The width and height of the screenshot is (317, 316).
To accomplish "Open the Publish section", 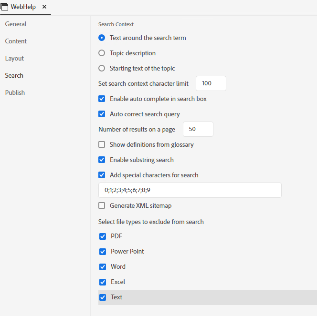I will (x=15, y=93).
